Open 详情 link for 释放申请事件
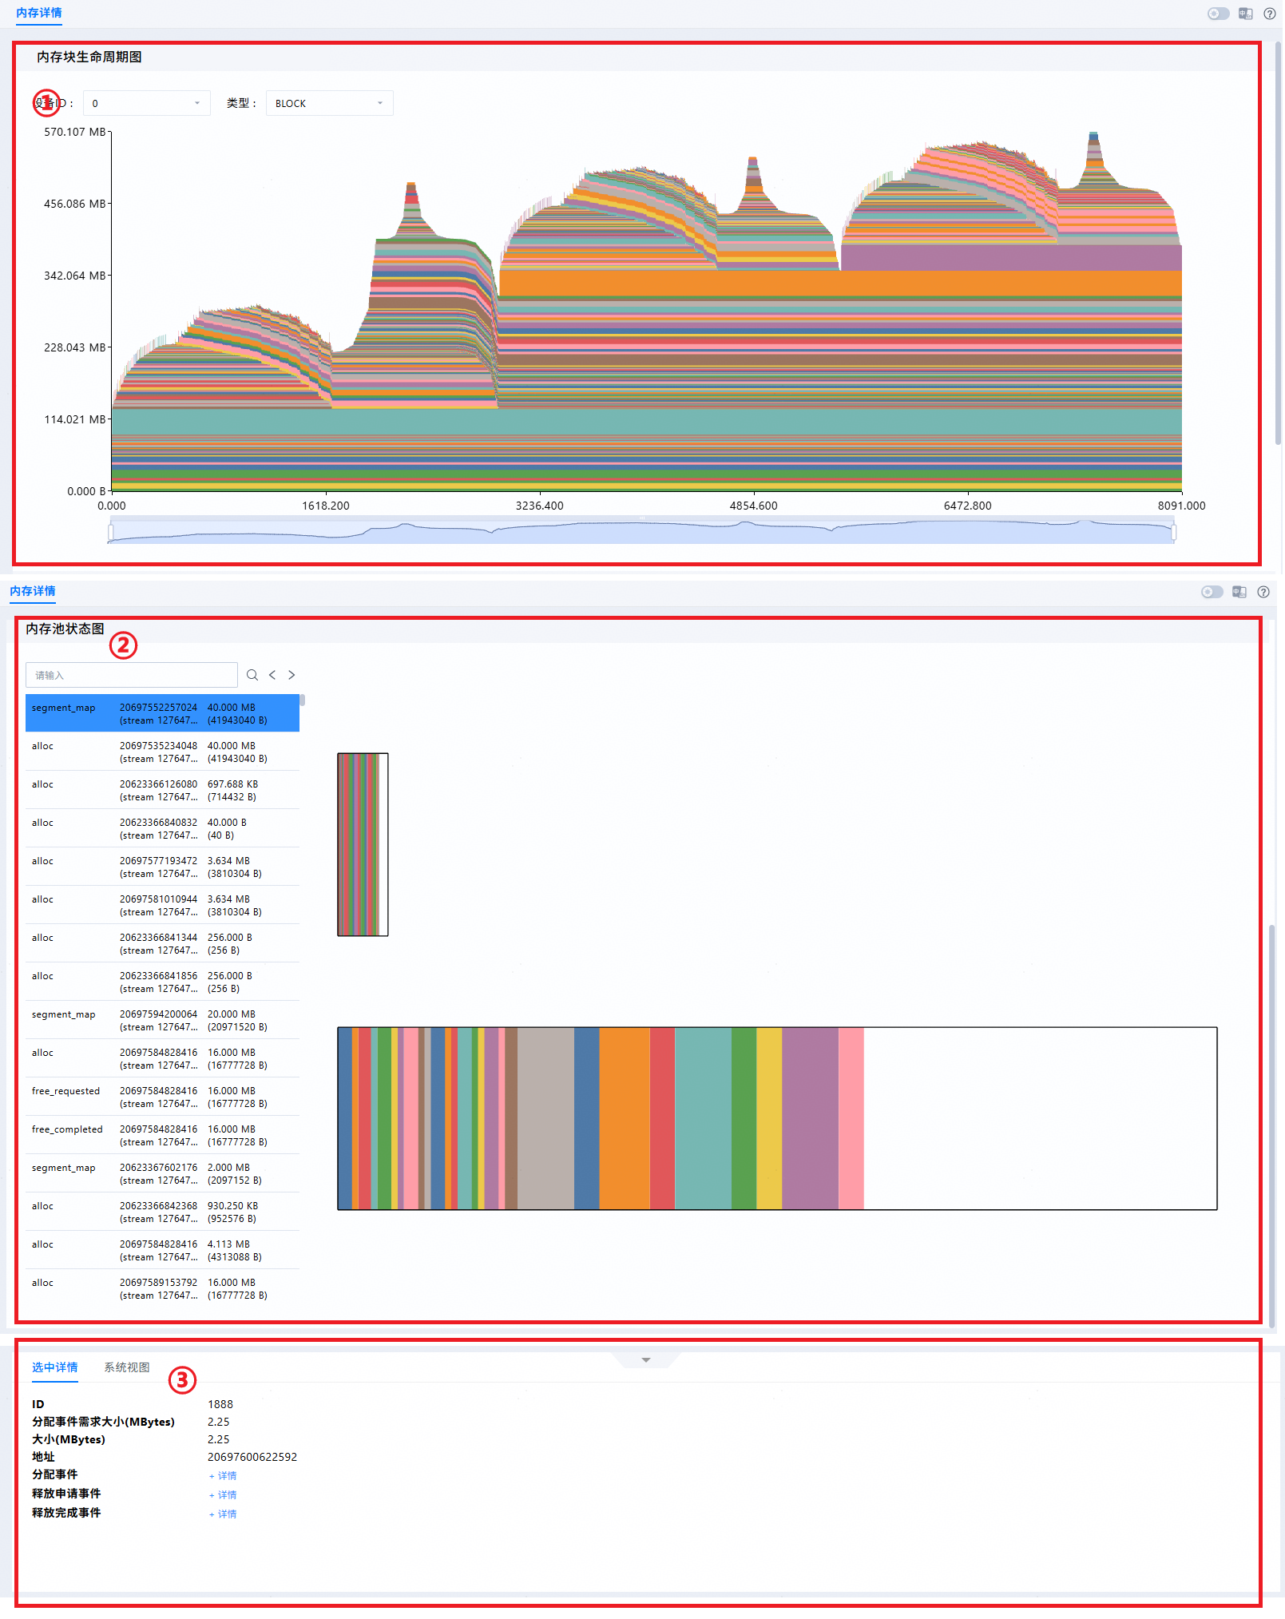 pos(223,1495)
